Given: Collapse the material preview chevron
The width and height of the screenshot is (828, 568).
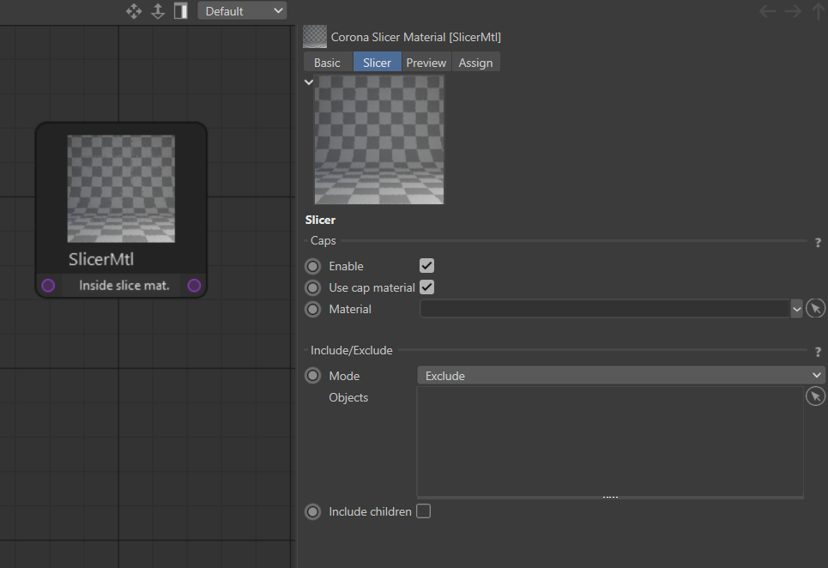Looking at the screenshot, I should click(309, 82).
